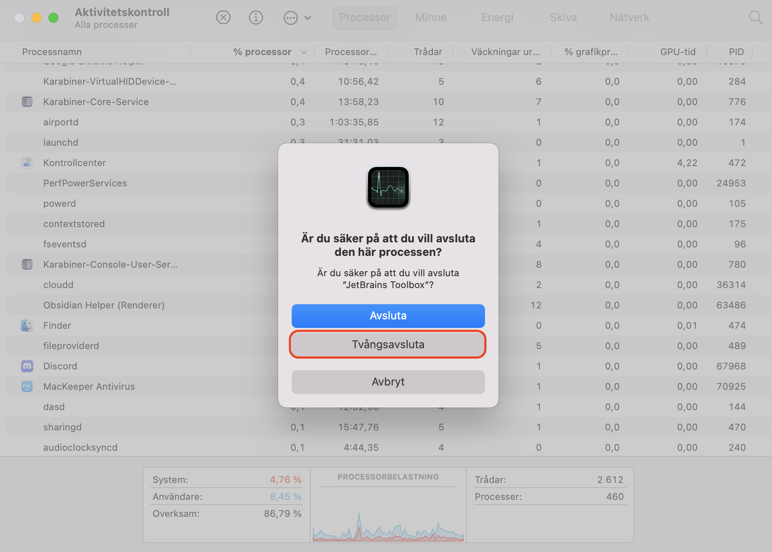This screenshot has height=552, width=772.
Task: Switch to the Skiva tab
Action: (x=563, y=17)
